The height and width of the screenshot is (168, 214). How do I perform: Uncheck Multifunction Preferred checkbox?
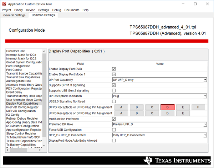(114, 119)
